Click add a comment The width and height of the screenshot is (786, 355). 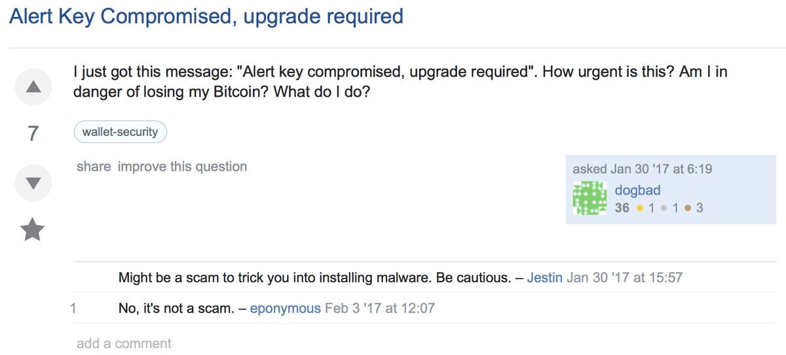(124, 343)
